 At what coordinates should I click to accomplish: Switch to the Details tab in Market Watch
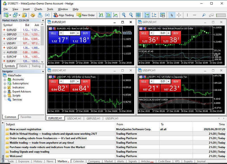[23, 66]
